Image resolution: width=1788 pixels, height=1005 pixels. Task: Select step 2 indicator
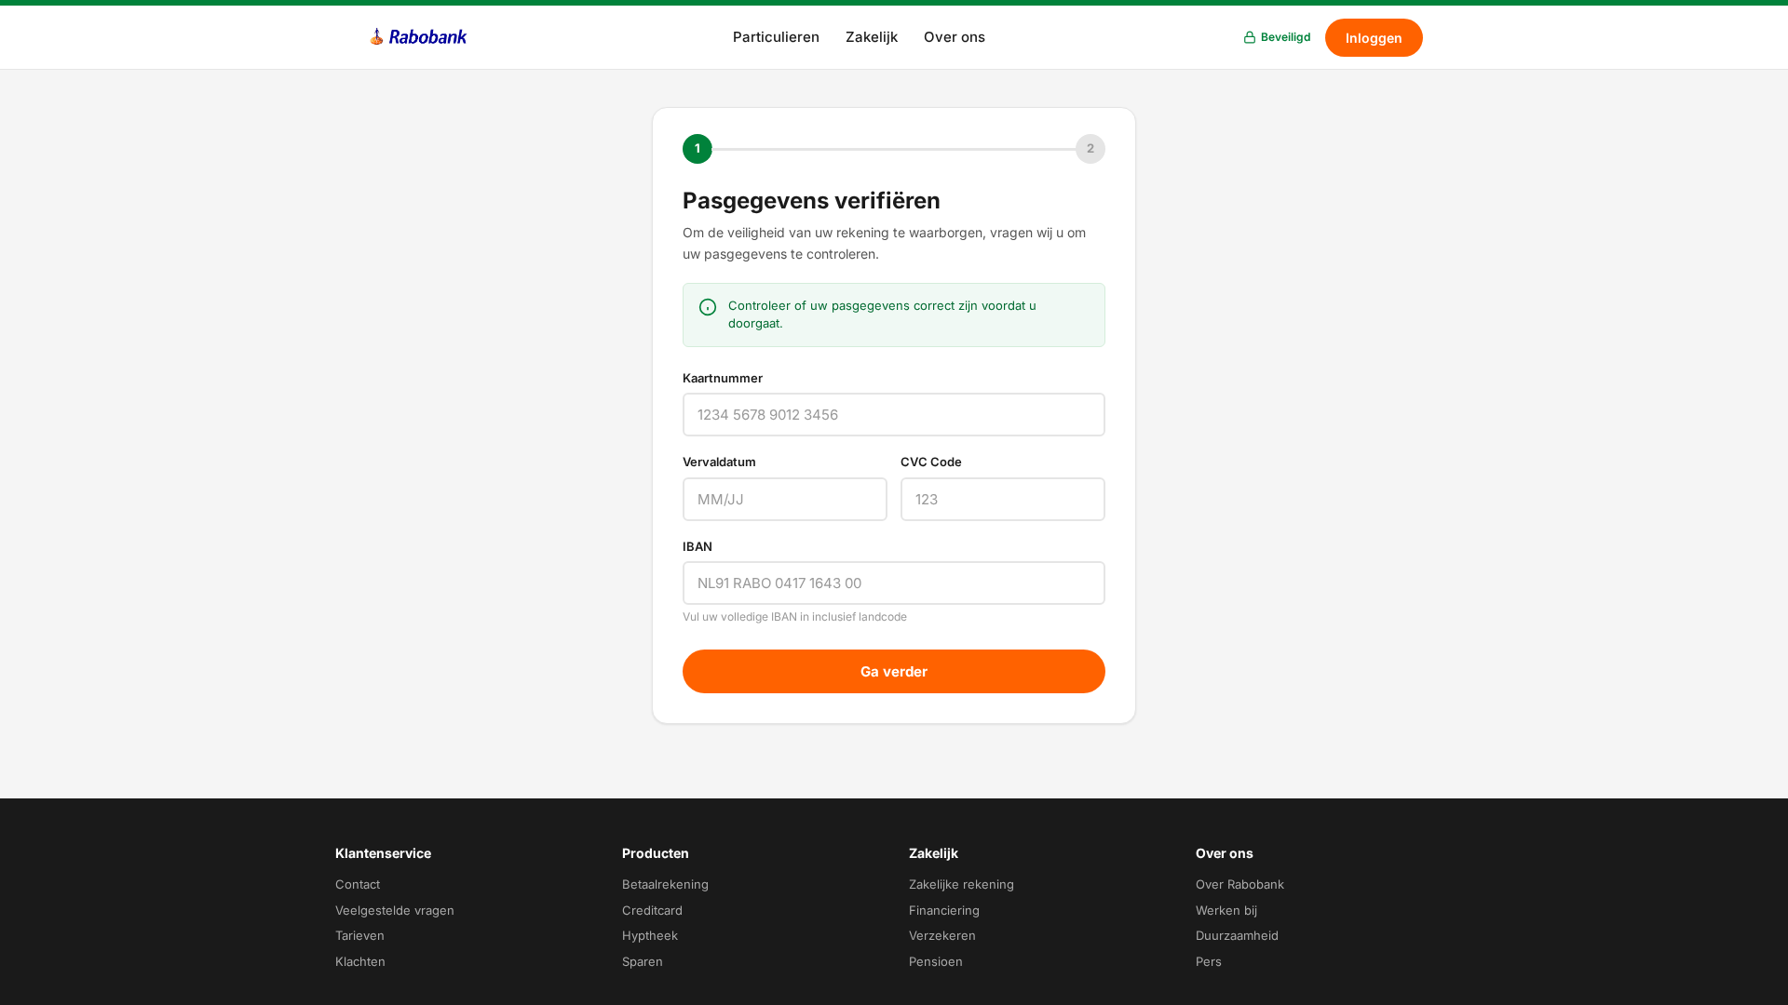pos(1090,149)
